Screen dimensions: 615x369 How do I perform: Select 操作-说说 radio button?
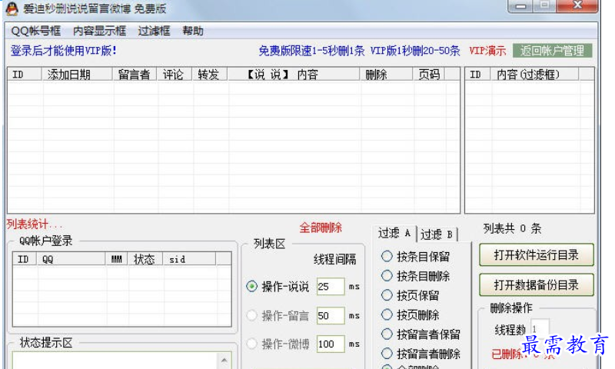[x=252, y=286]
